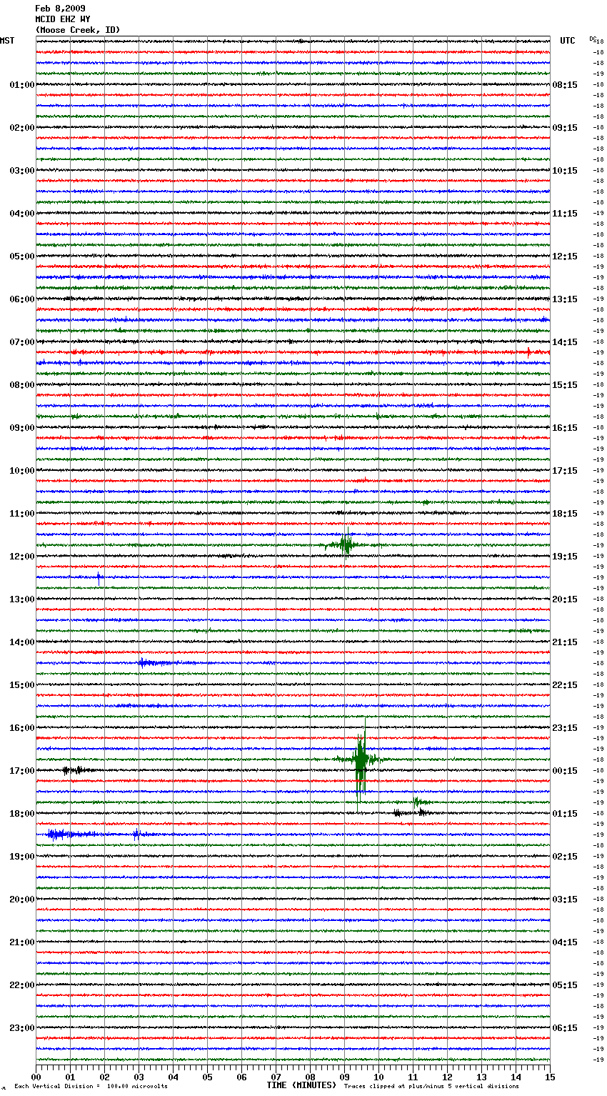Click the green seismic burst near 11:45

click(x=346, y=545)
